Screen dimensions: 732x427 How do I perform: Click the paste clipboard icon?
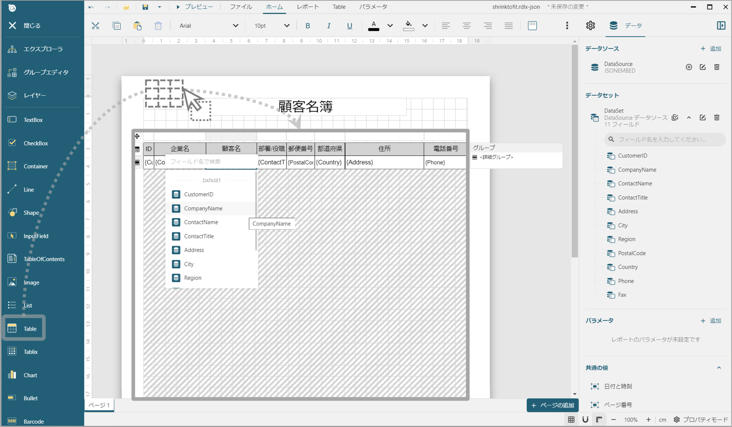pyautogui.click(x=137, y=26)
